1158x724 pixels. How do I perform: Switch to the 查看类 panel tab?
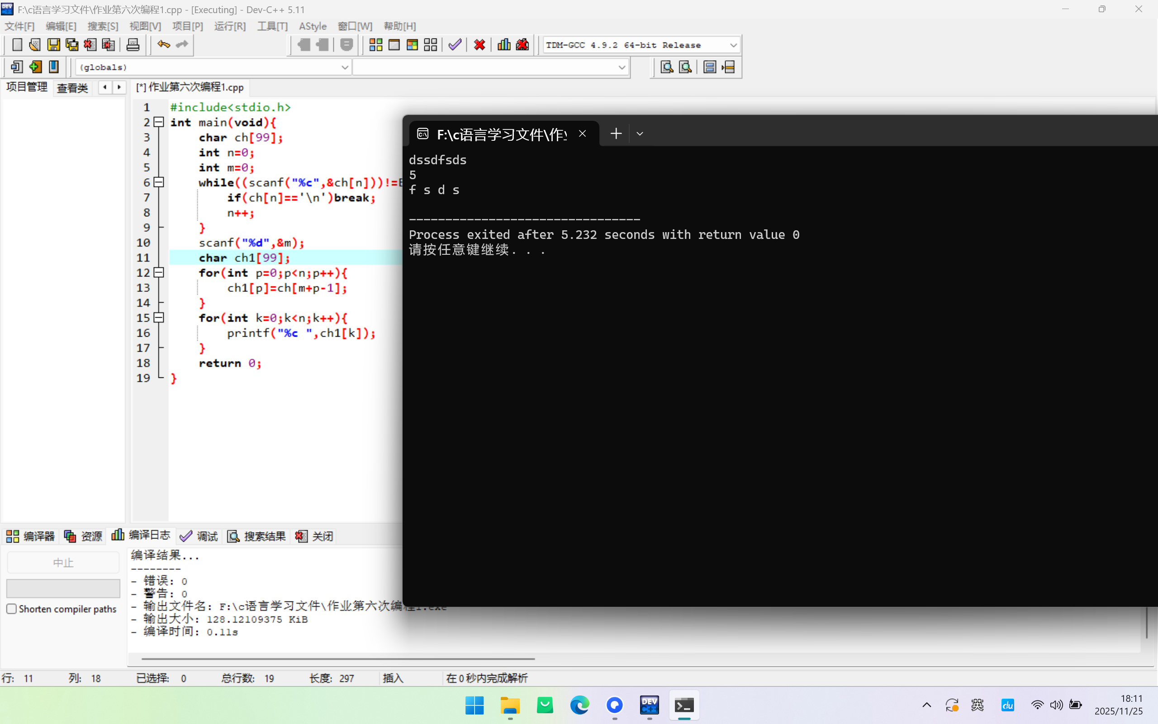click(x=72, y=88)
